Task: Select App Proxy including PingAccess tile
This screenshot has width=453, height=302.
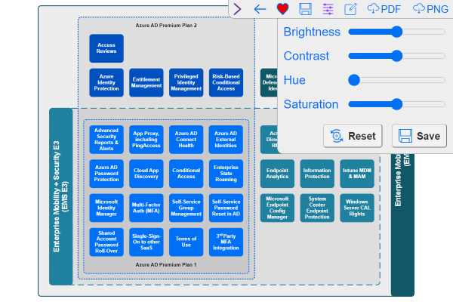Action: [146, 140]
